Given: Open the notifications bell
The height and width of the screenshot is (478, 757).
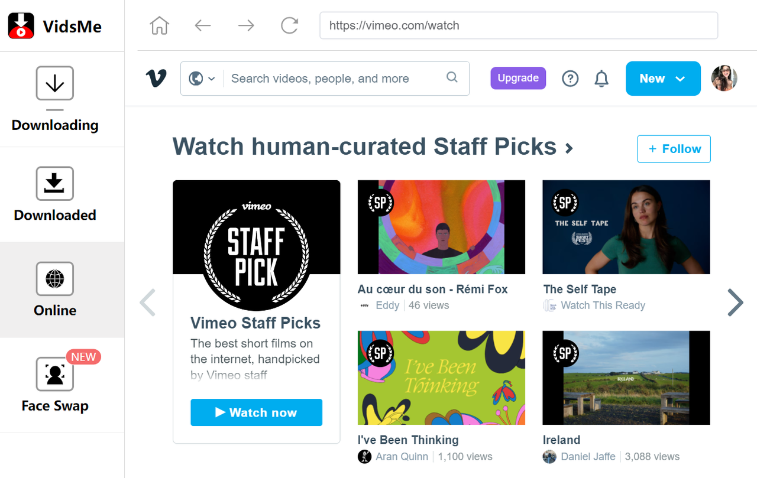Looking at the screenshot, I should point(601,79).
